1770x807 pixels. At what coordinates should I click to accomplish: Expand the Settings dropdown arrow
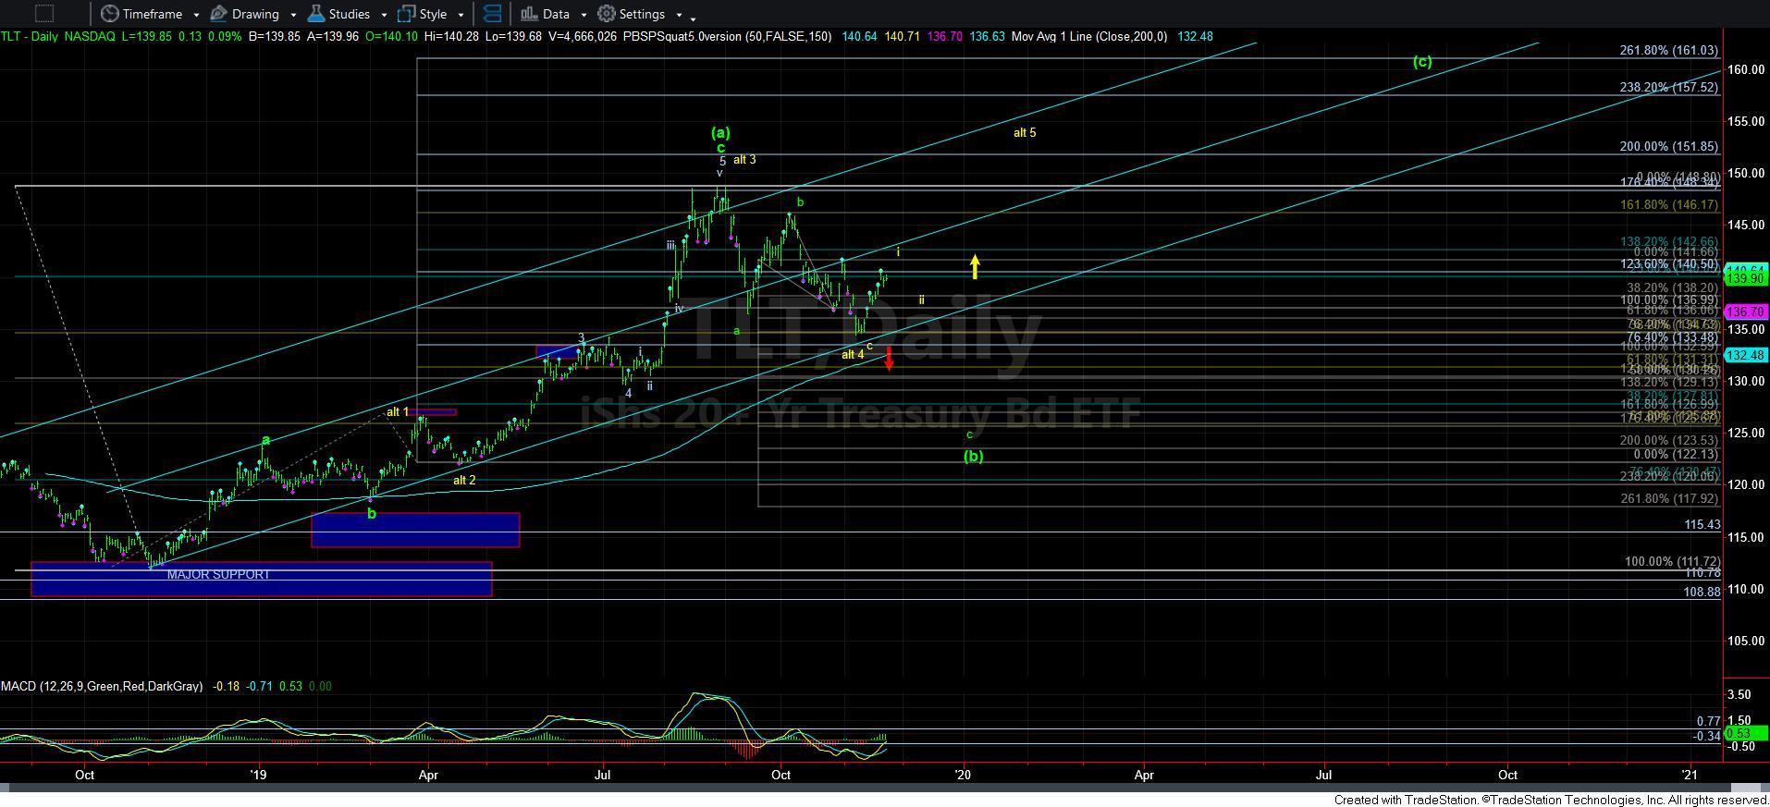[x=679, y=15]
